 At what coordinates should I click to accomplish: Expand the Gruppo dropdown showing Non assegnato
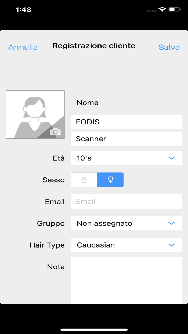(x=126, y=223)
